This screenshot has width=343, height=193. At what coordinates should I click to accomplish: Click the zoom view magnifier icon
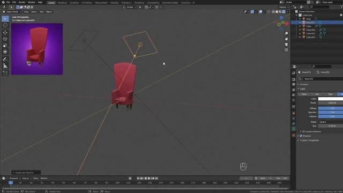pos(286,33)
